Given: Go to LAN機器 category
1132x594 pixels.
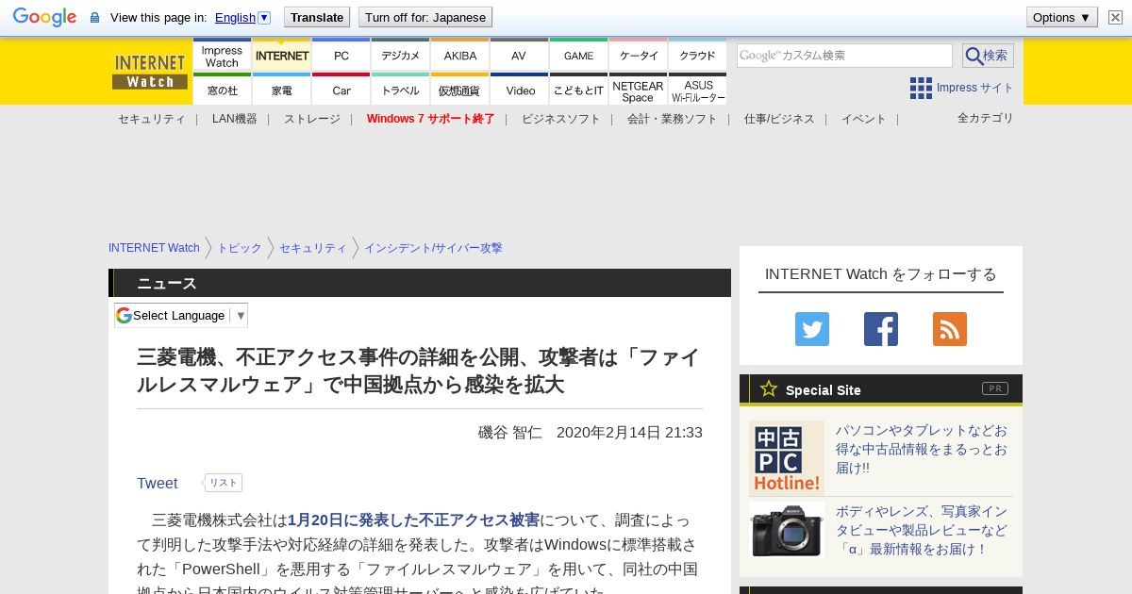Looking at the screenshot, I should [234, 119].
